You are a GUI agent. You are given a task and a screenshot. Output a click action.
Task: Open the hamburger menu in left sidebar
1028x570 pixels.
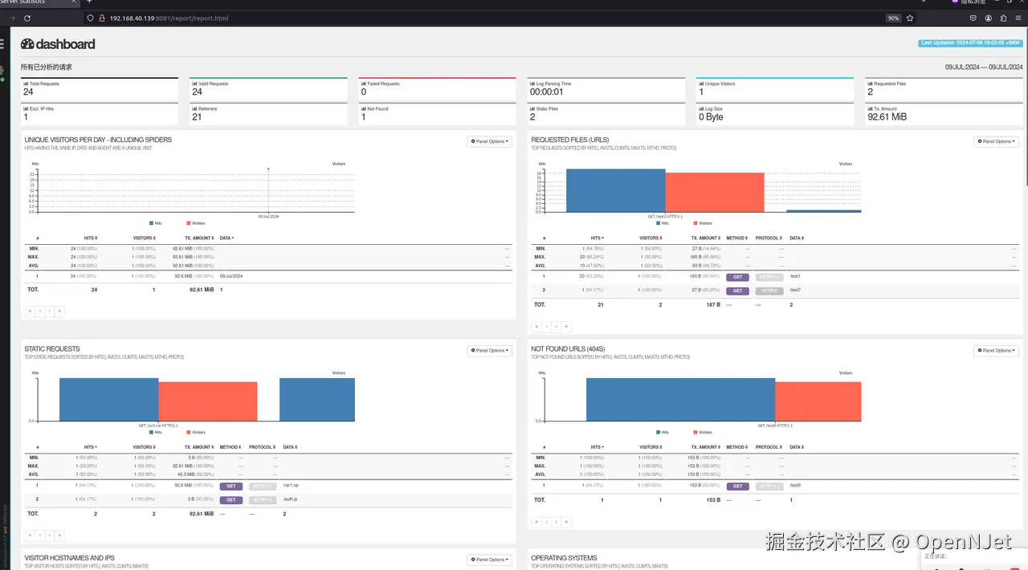[2, 44]
